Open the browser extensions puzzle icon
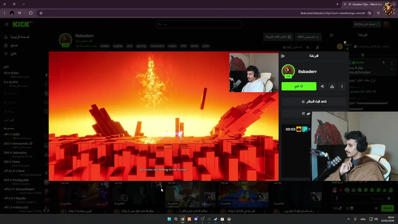 click(30, 13)
